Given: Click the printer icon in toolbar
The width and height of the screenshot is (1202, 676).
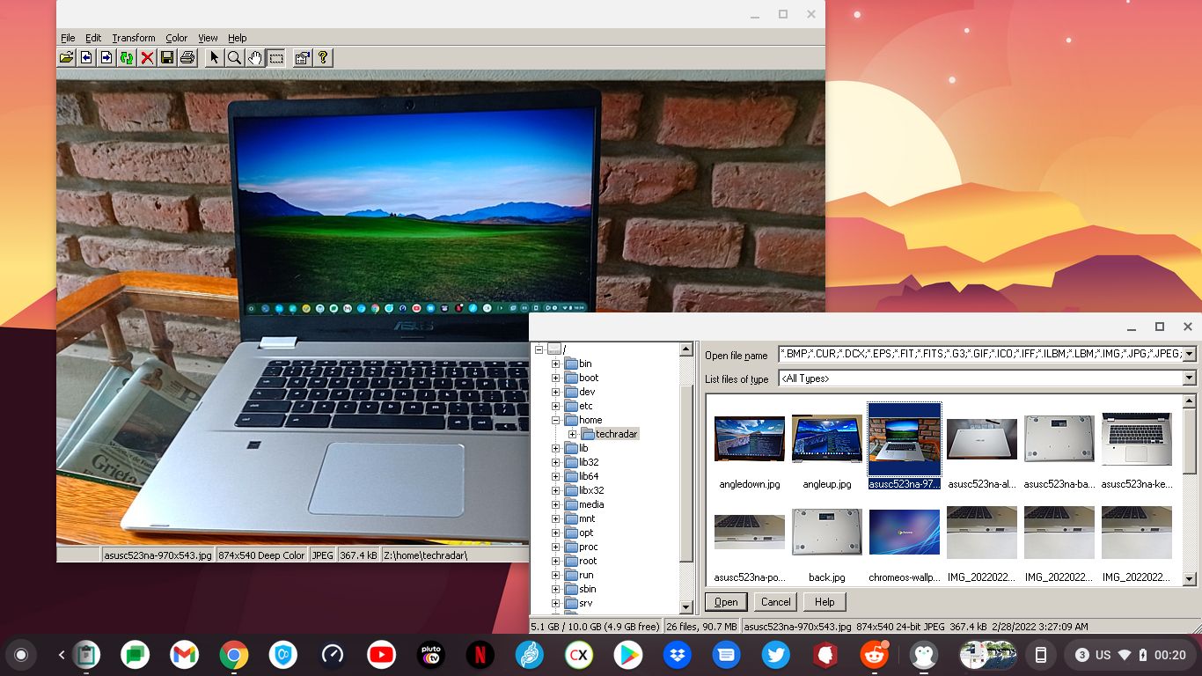Looking at the screenshot, I should coord(187,58).
